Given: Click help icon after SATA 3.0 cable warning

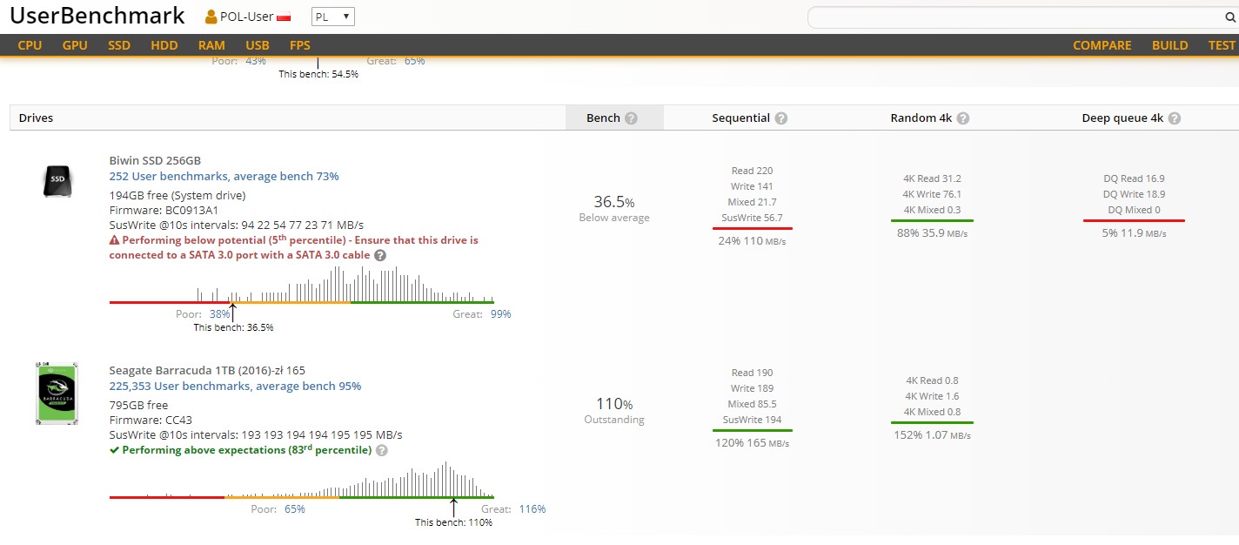Looking at the screenshot, I should (x=378, y=255).
